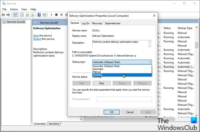
Task: Click the Delivery Optimization heading in extended pane
Action: 47,28
